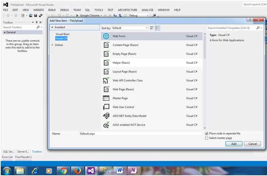Click the Master Page template icon

(x=106, y=98)
